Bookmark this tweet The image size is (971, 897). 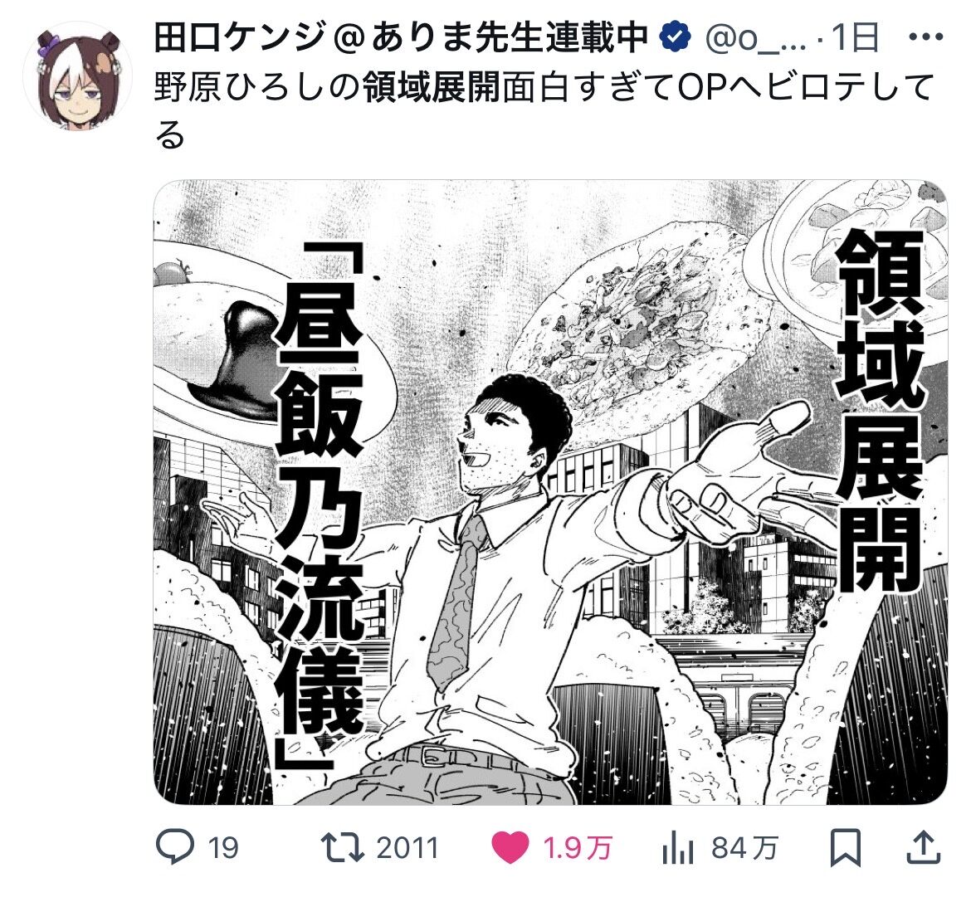(x=846, y=847)
